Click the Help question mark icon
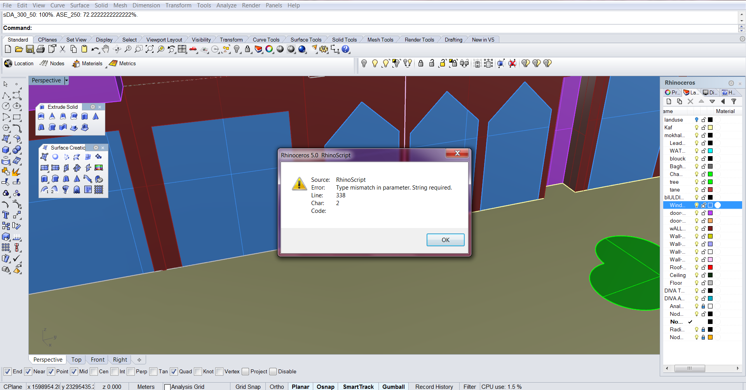The height and width of the screenshot is (390, 746). (345, 49)
